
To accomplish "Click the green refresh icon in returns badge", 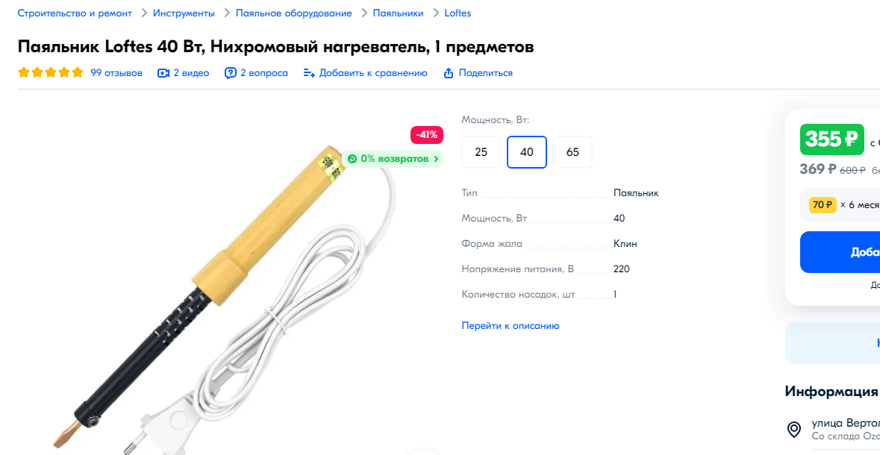I will [352, 159].
